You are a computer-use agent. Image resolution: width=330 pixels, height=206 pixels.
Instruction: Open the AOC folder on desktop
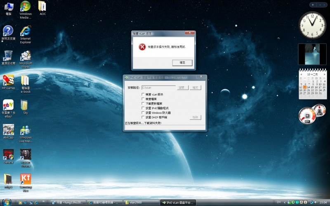(x=42, y=8)
